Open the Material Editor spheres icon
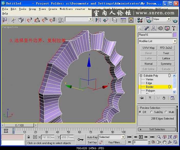180x150 pixels. (x=140, y=20)
